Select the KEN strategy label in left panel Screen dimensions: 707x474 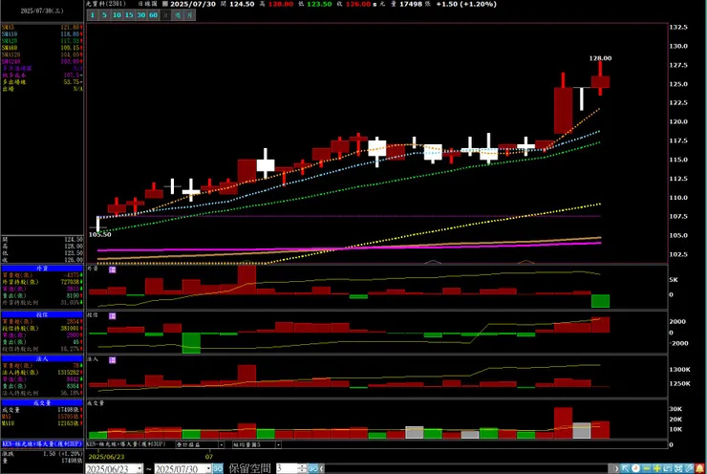[x=42, y=443]
